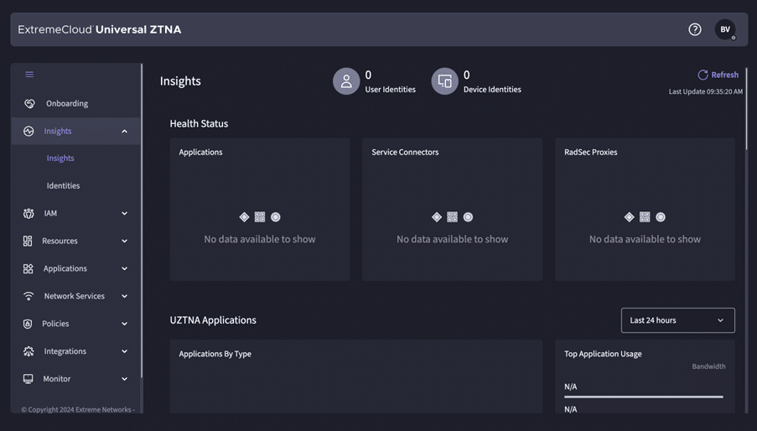Click the Applications tiles icon

(28, 268)
